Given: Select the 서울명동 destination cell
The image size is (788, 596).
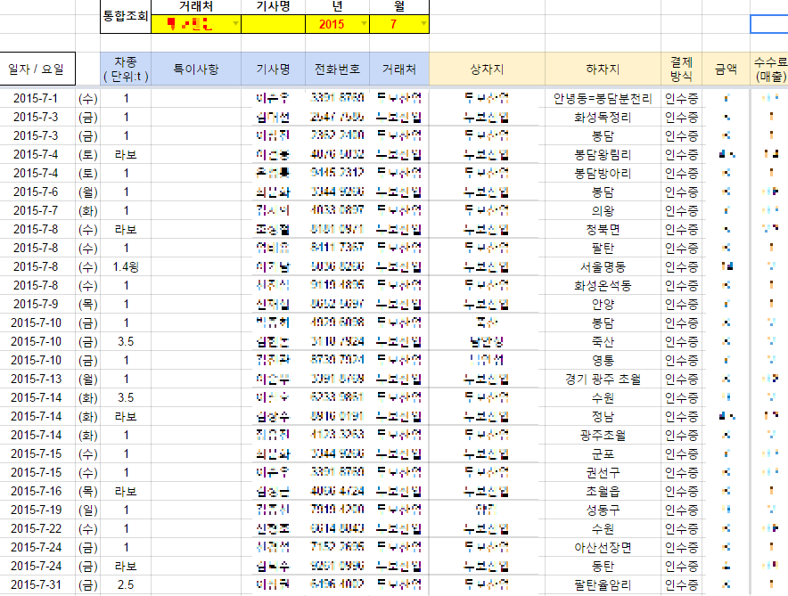Looking at the screenshot, I should click(603, 266).
